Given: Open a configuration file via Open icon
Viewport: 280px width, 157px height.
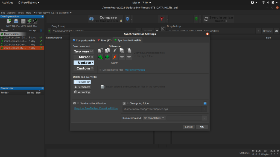Looking at the screenshot, I should point(16,21).
